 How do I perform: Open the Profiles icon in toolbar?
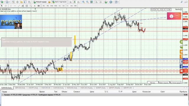coord(7,2)
